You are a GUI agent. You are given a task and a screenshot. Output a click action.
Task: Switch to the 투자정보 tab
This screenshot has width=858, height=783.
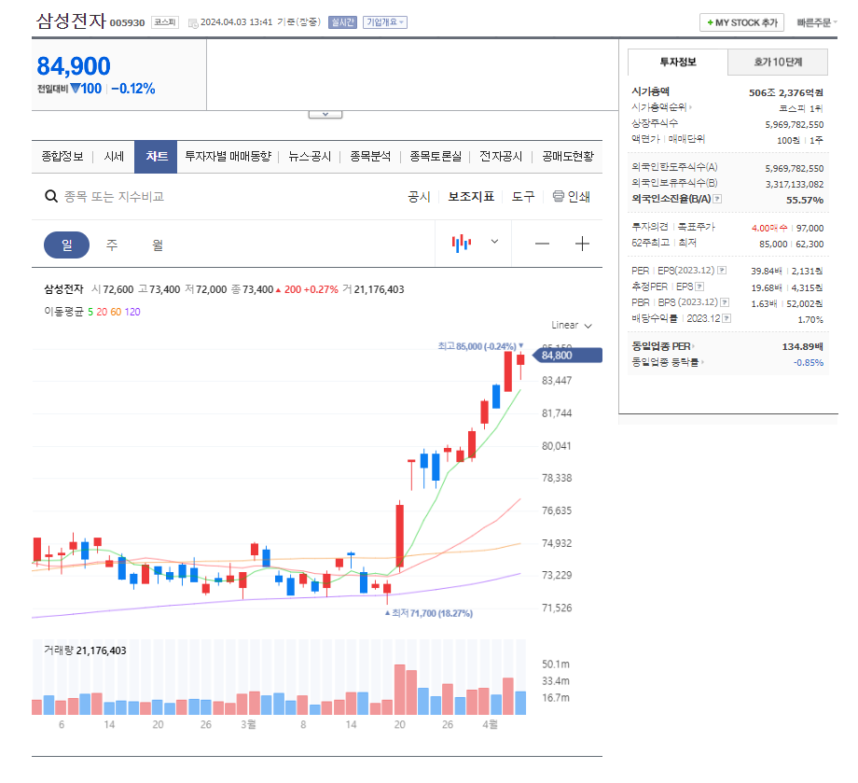click(677, 62)
